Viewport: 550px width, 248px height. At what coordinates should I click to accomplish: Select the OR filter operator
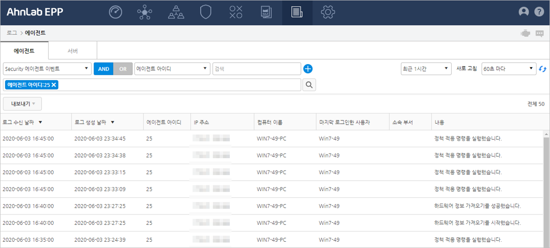(123, 69)
